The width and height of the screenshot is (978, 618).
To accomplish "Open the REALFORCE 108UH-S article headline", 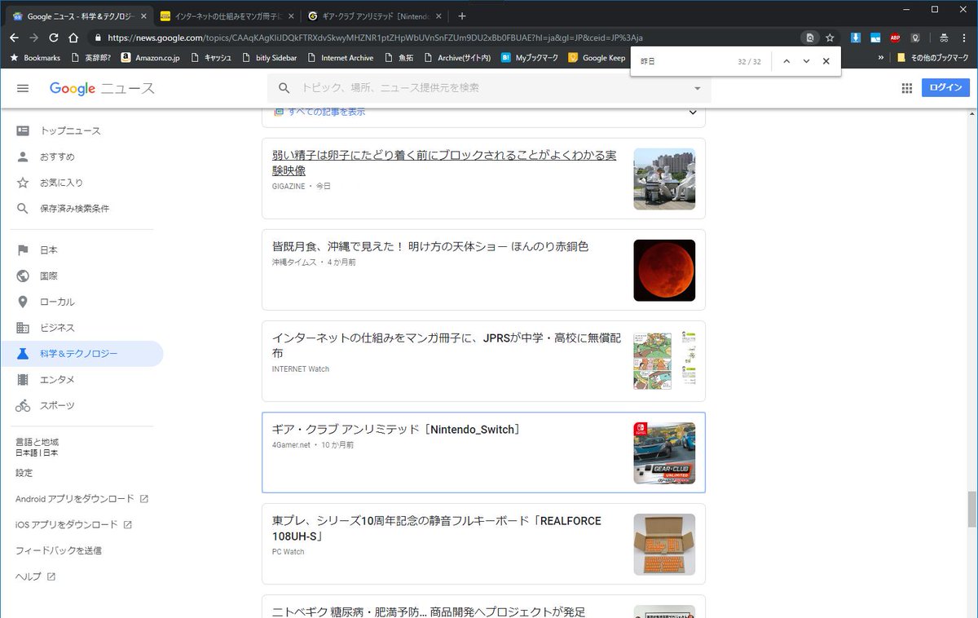I will 437,528.
